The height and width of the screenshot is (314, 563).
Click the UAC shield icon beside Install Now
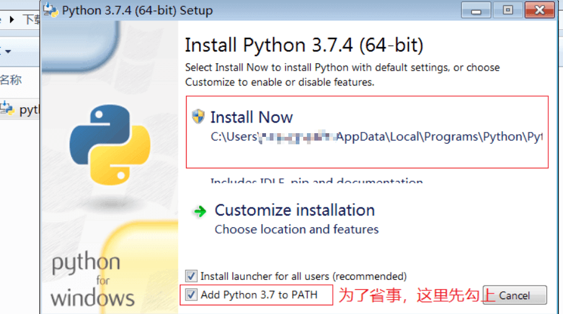pos(198,116)
